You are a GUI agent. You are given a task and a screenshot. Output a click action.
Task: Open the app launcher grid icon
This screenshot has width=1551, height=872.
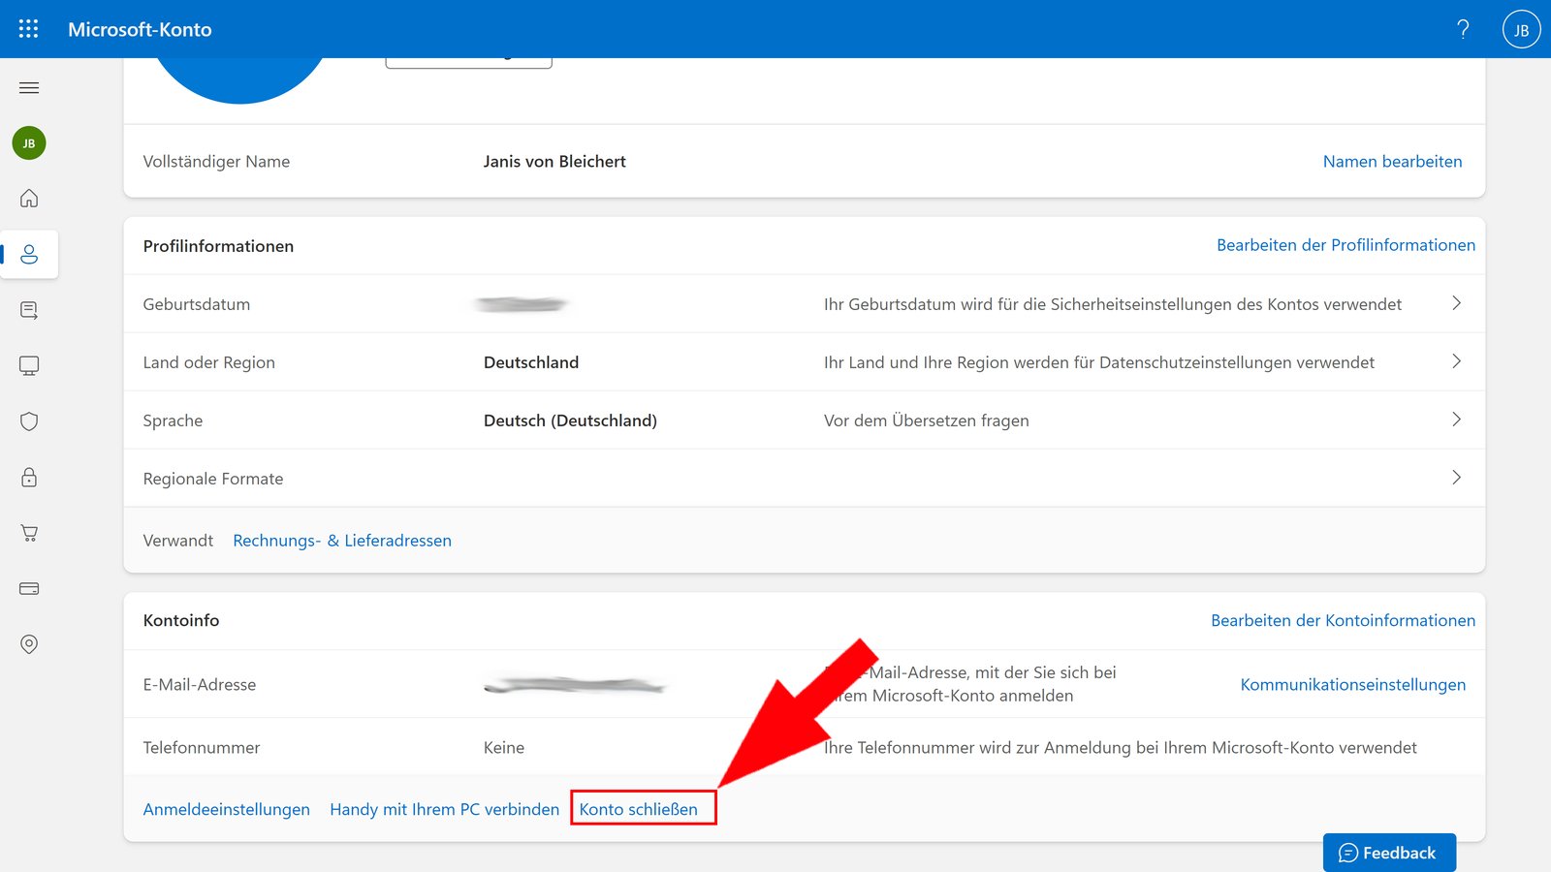(x=27, y=28)
